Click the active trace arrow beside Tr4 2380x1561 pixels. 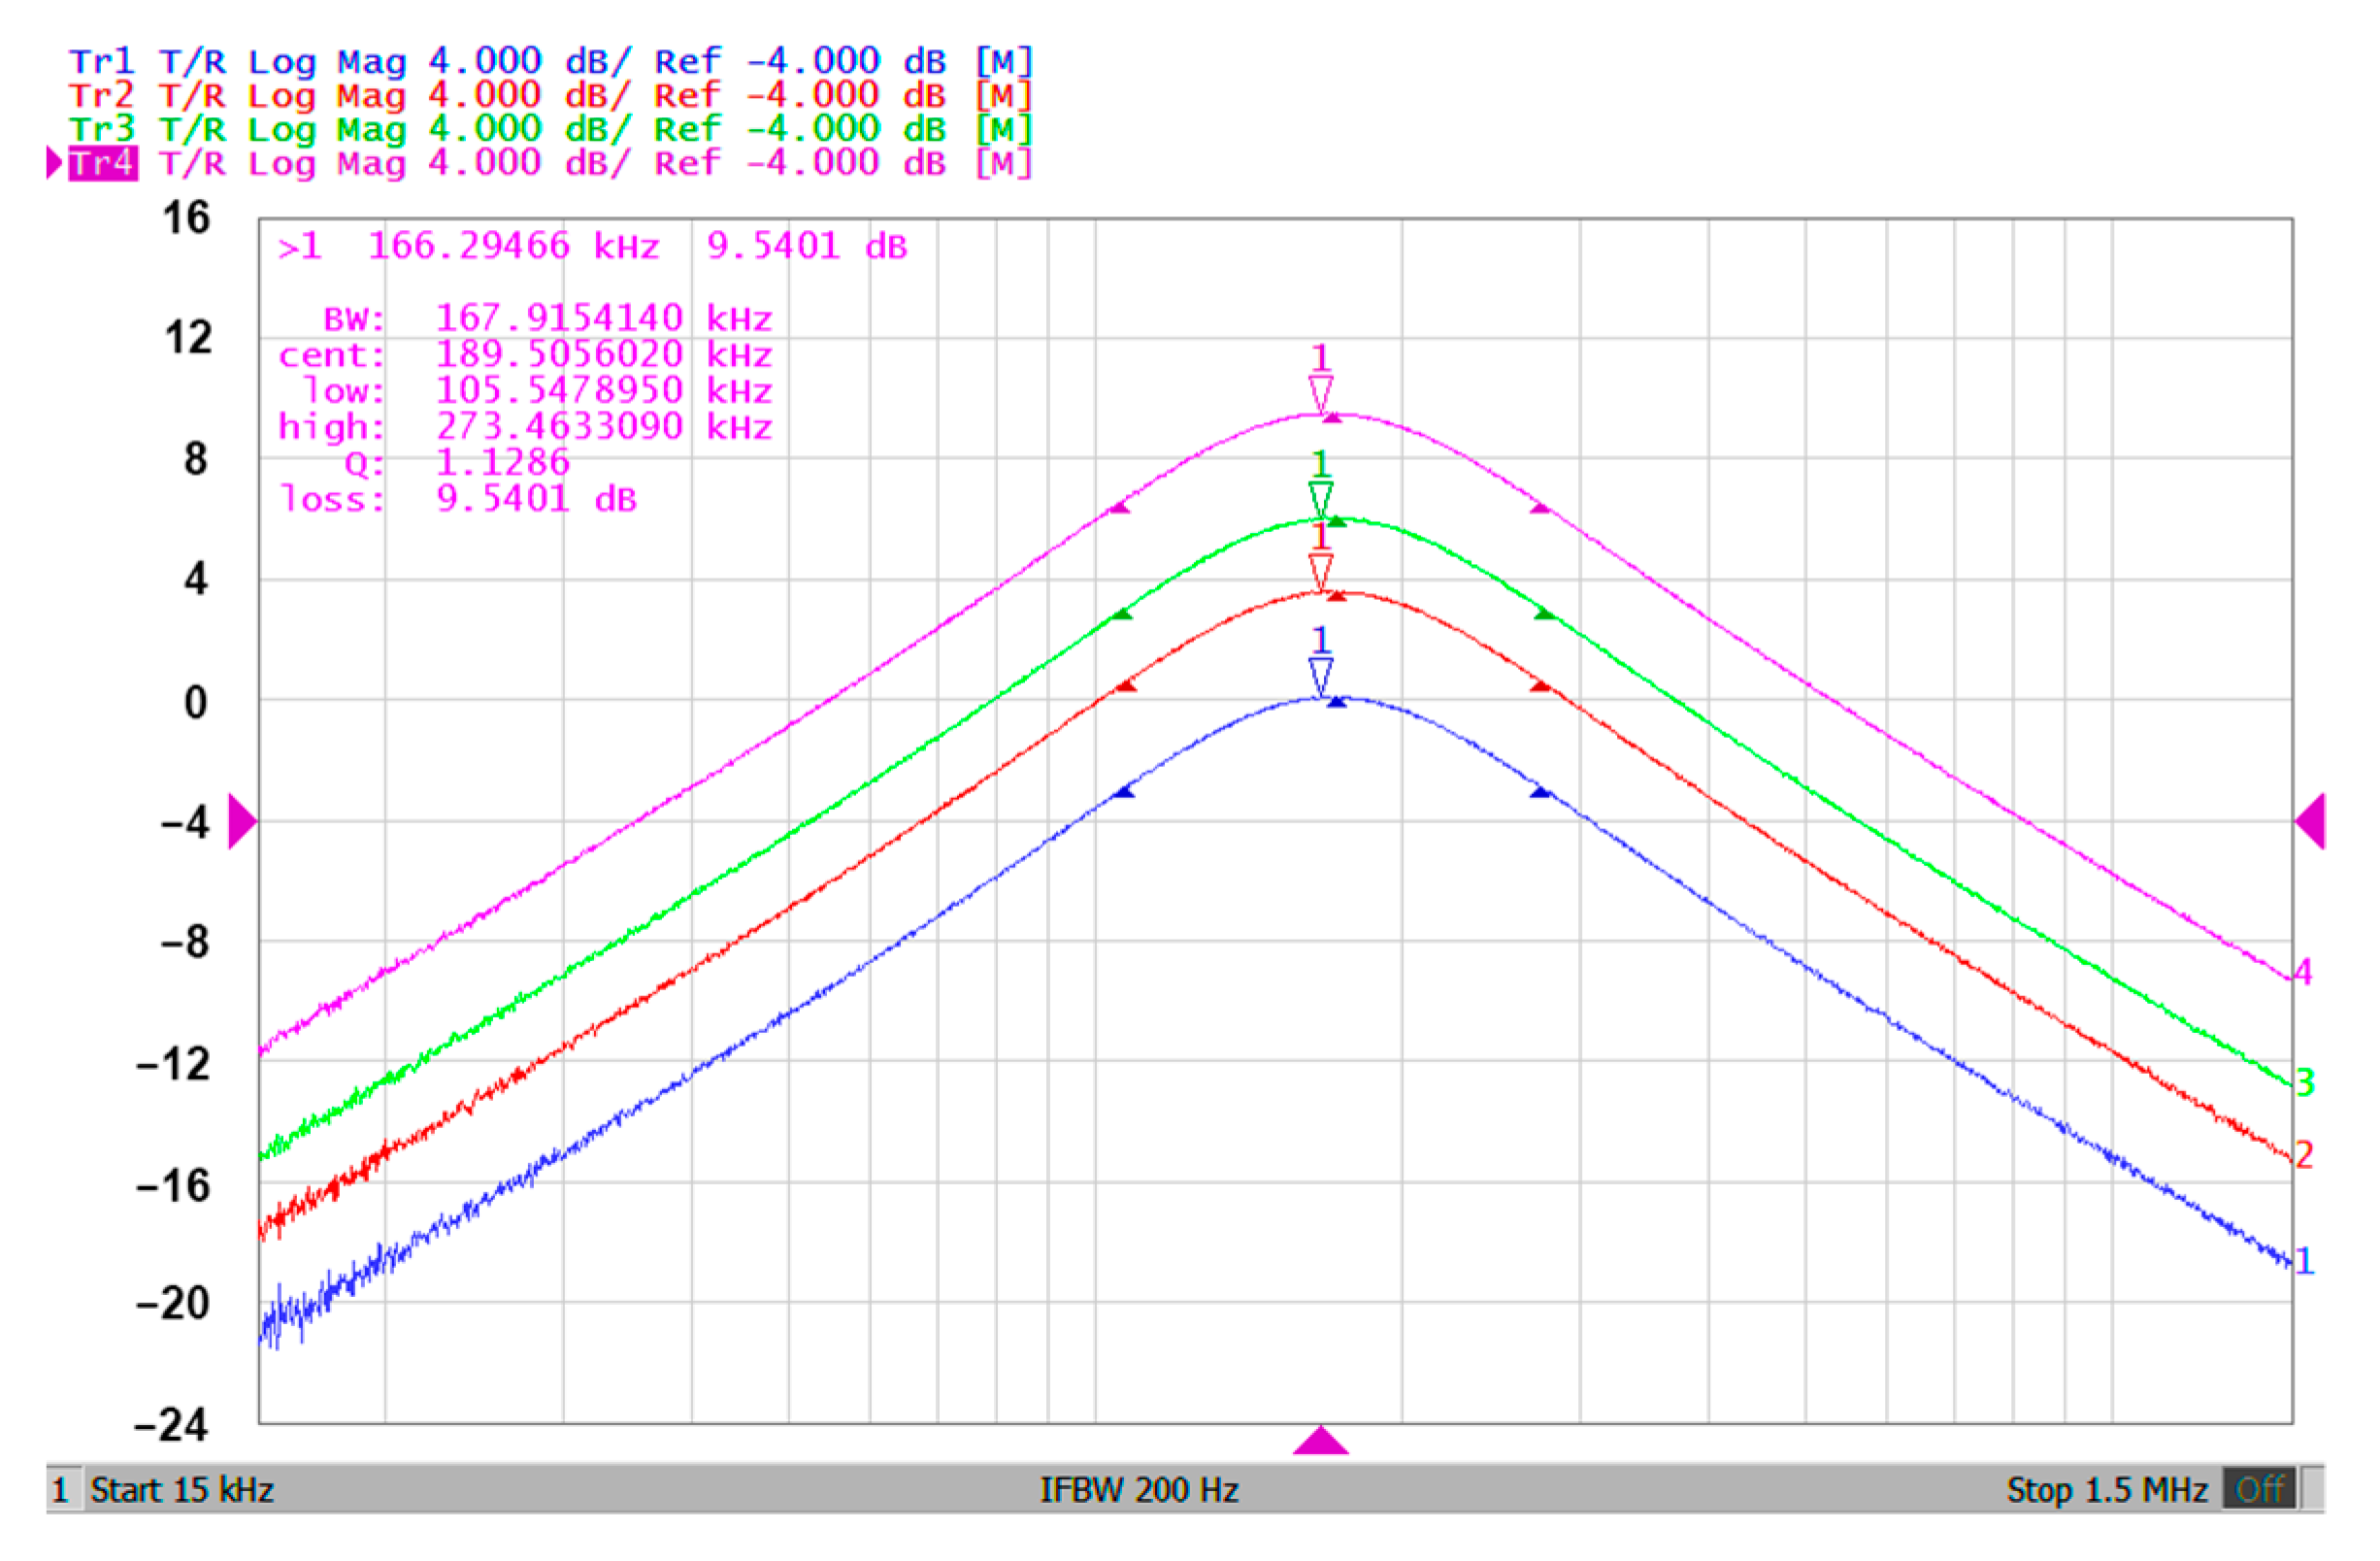pyautogui.click(x=54, y=163)
